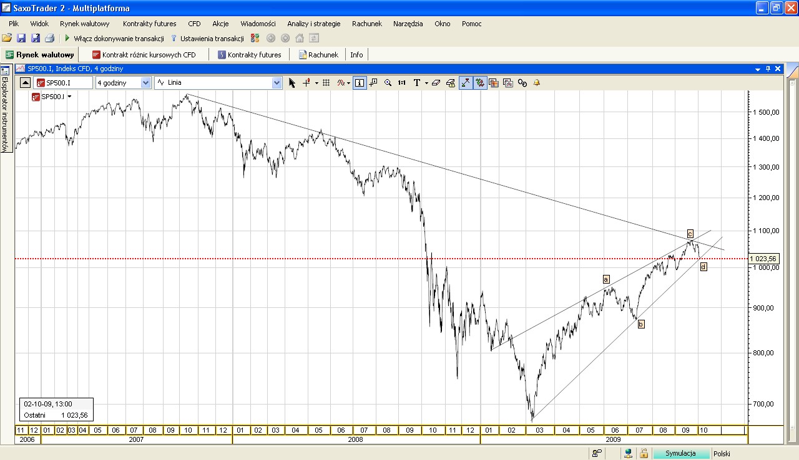Screen dimensions: 799x460
Task: Click the network connection status icon
Action: tap(629, 454)
